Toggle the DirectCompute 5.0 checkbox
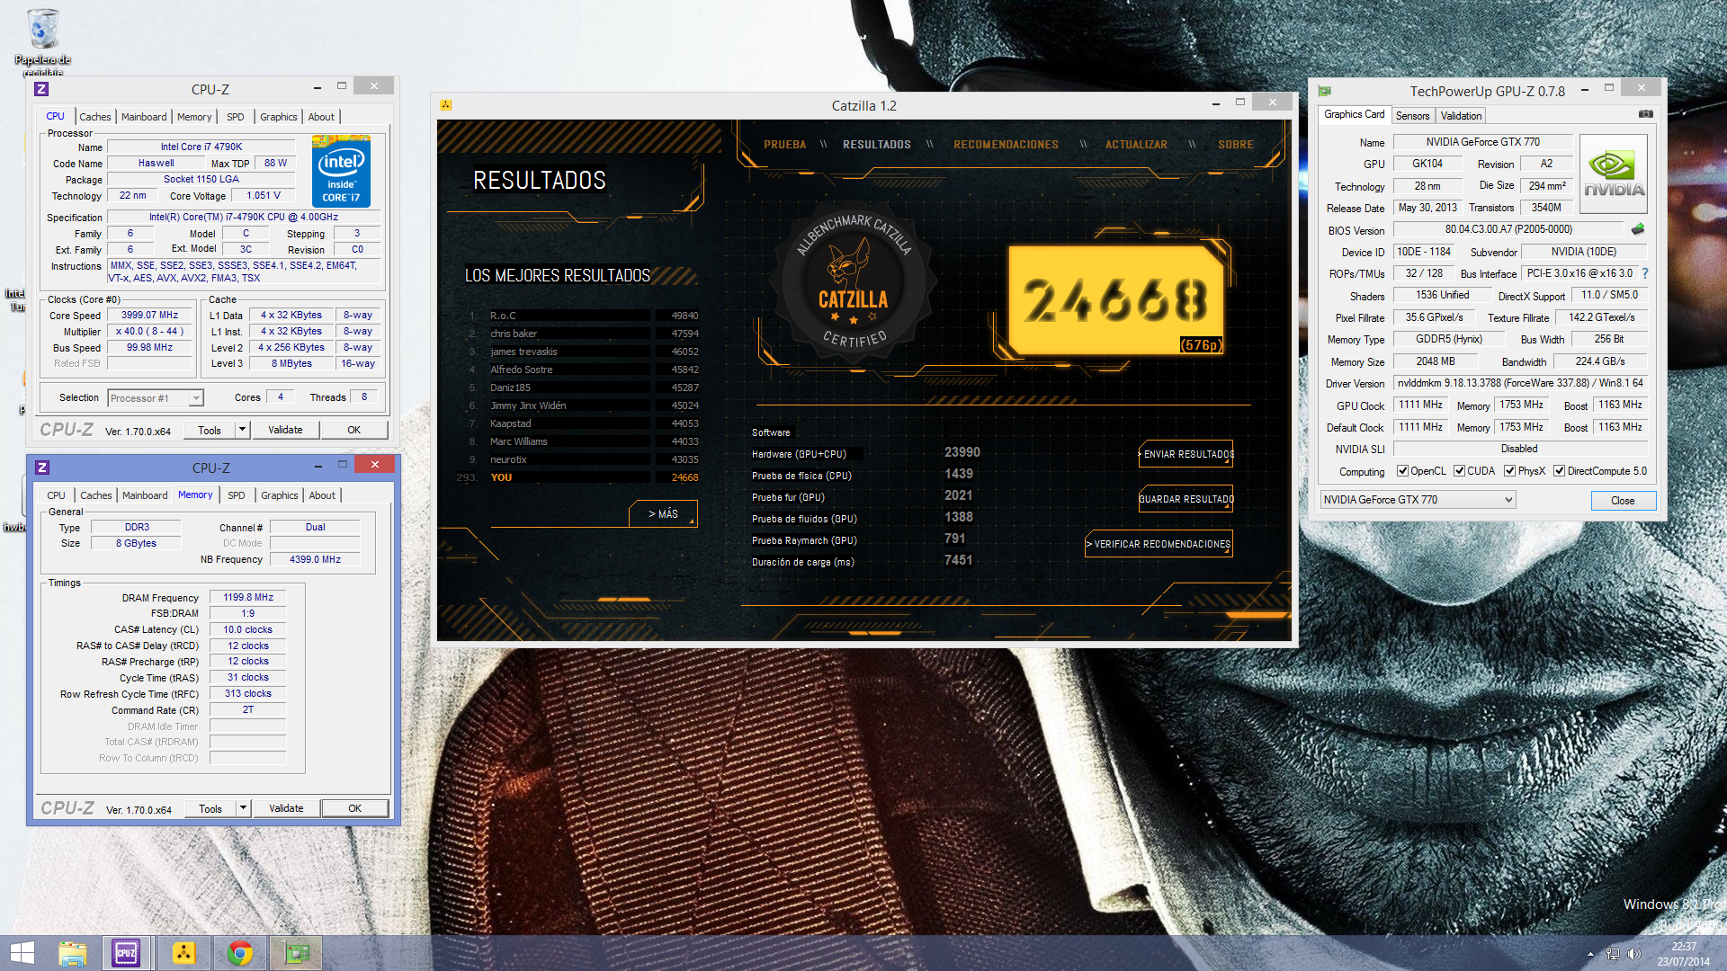Viewport: 1727px width, 971px height. pos(1560,471)
